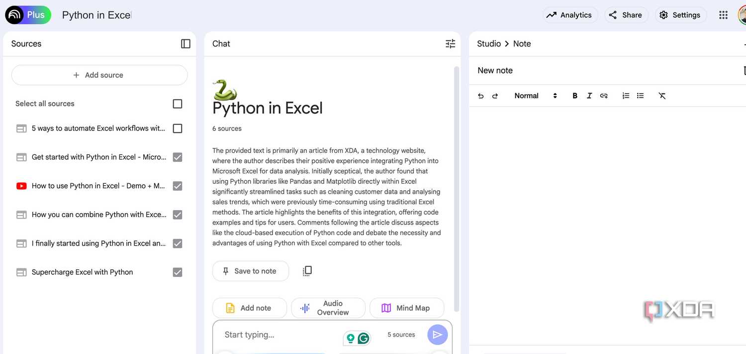Screen dimensions: 746x354
Task: Click source icon for Supercharge Excel with Python
Action: tap(21, 272)
